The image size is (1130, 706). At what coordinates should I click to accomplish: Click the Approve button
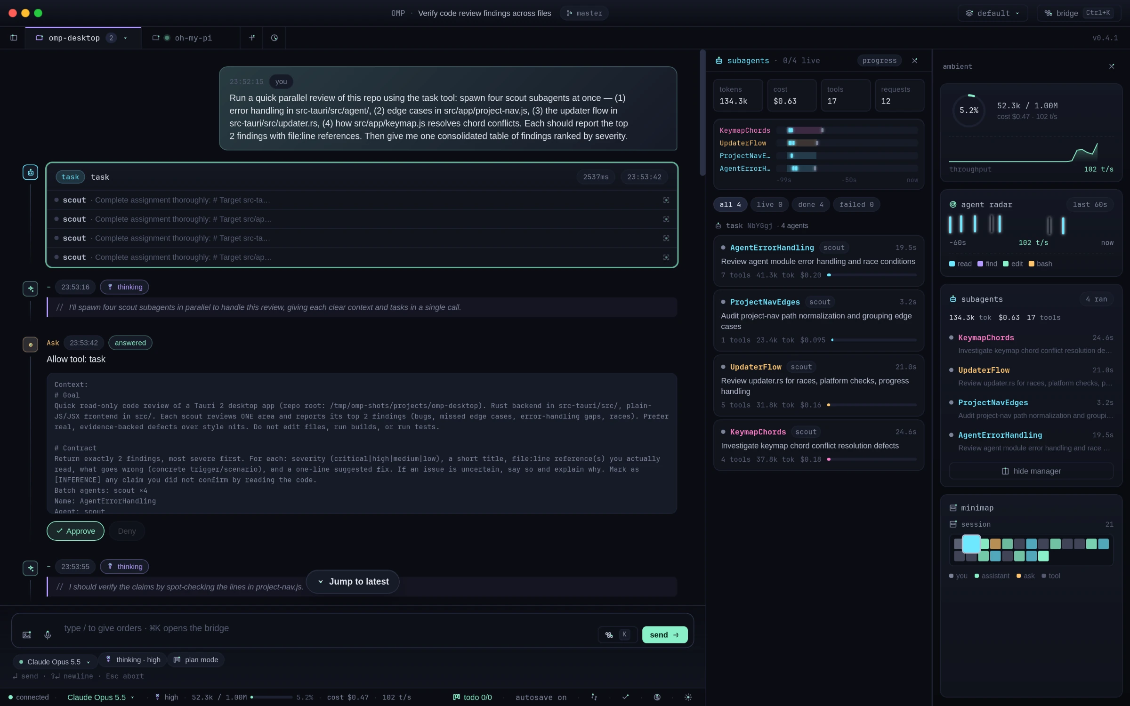pos(75,531)
